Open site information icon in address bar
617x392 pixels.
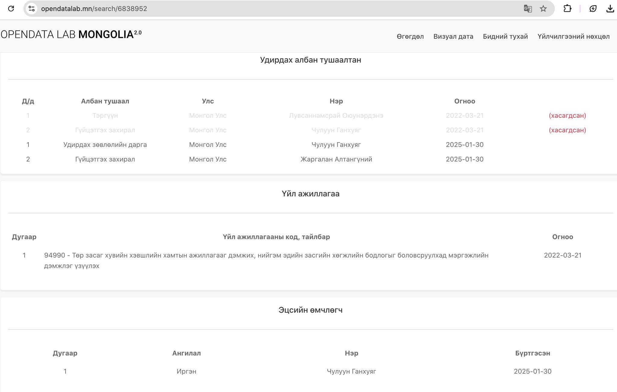[32, 8]
